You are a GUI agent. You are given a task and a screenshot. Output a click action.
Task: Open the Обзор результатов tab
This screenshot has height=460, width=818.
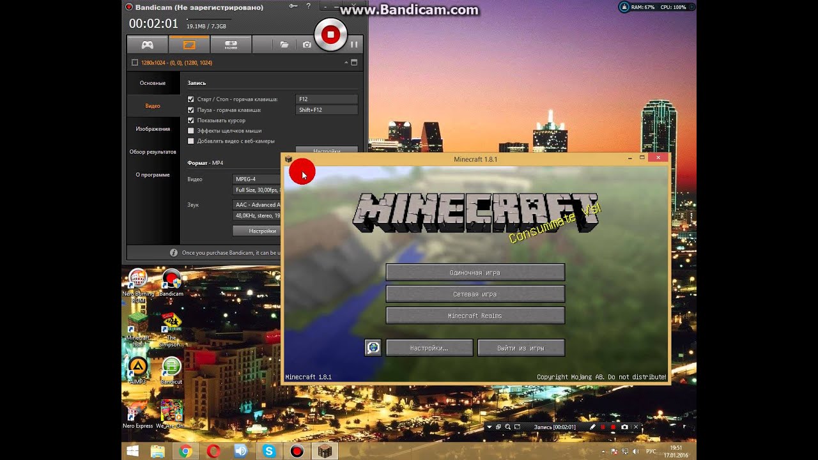153,152
